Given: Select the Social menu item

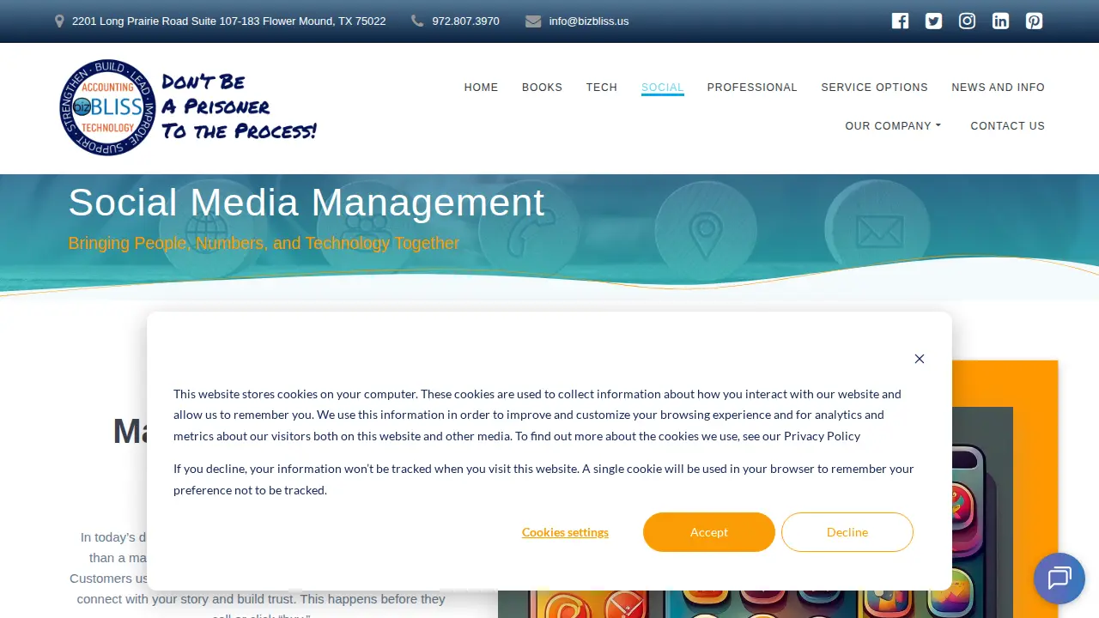Looking at the screenshot, I should click(663, 88).
